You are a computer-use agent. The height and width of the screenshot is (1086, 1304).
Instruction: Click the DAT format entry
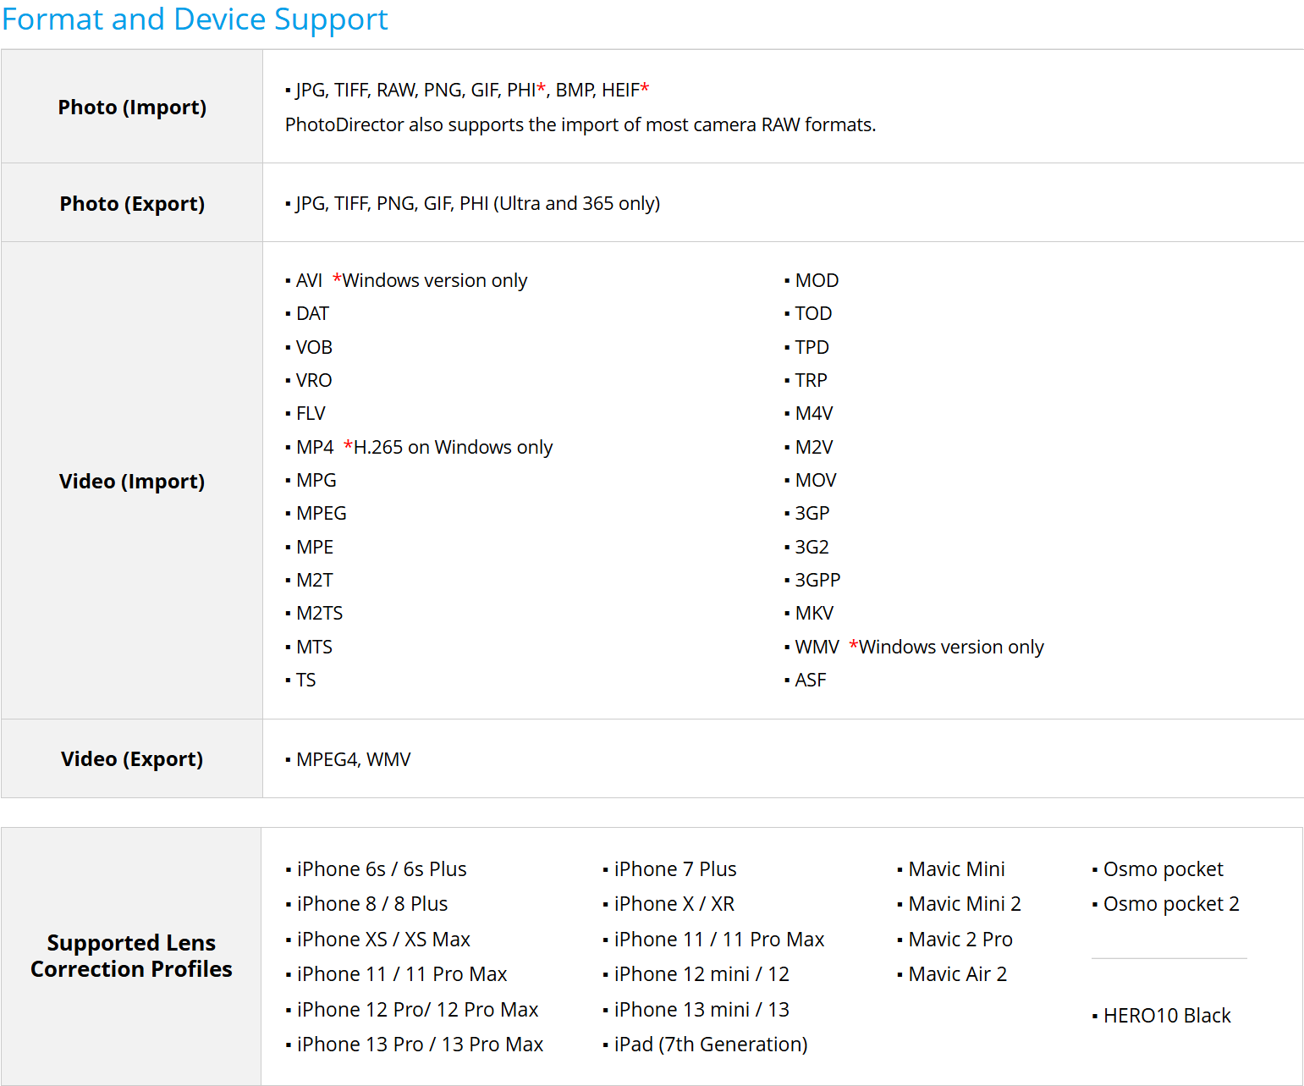[x=312, y=314]
